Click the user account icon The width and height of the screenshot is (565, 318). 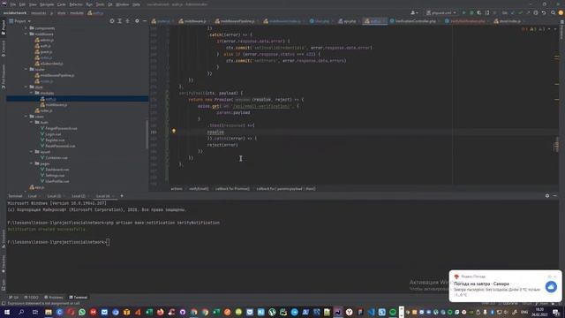(x=414, y=12)
